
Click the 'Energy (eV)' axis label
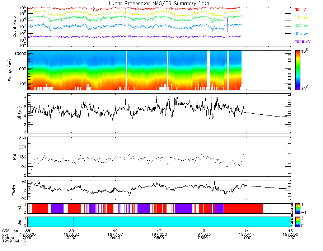10,70
